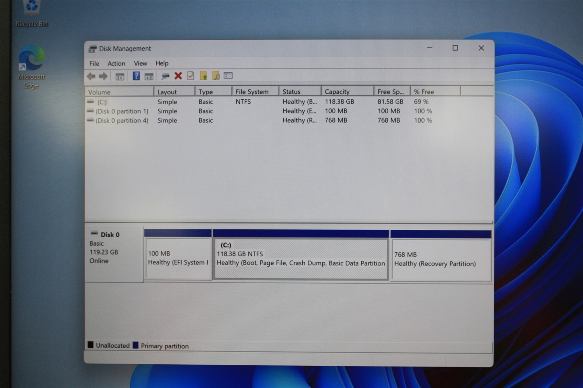The image size is (583, 388).
Task: Maximize the Disk Management window
Action: coord(455,48)
